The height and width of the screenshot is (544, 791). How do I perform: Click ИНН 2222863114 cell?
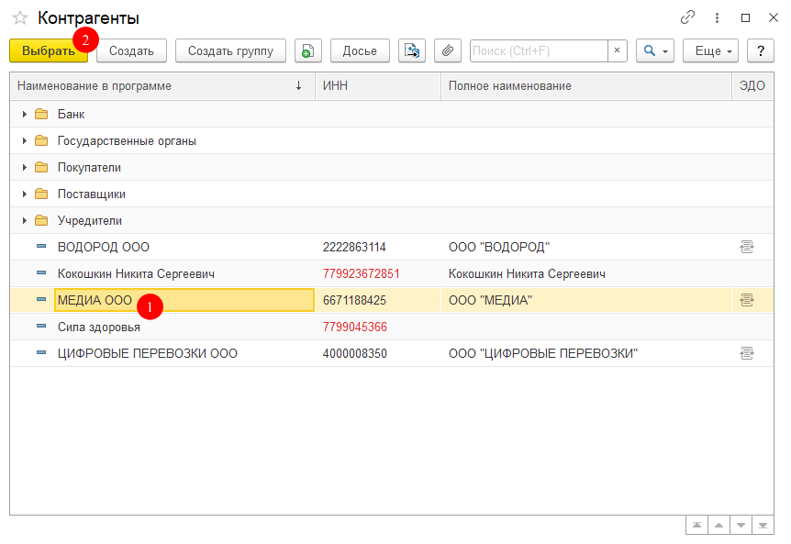378,247
